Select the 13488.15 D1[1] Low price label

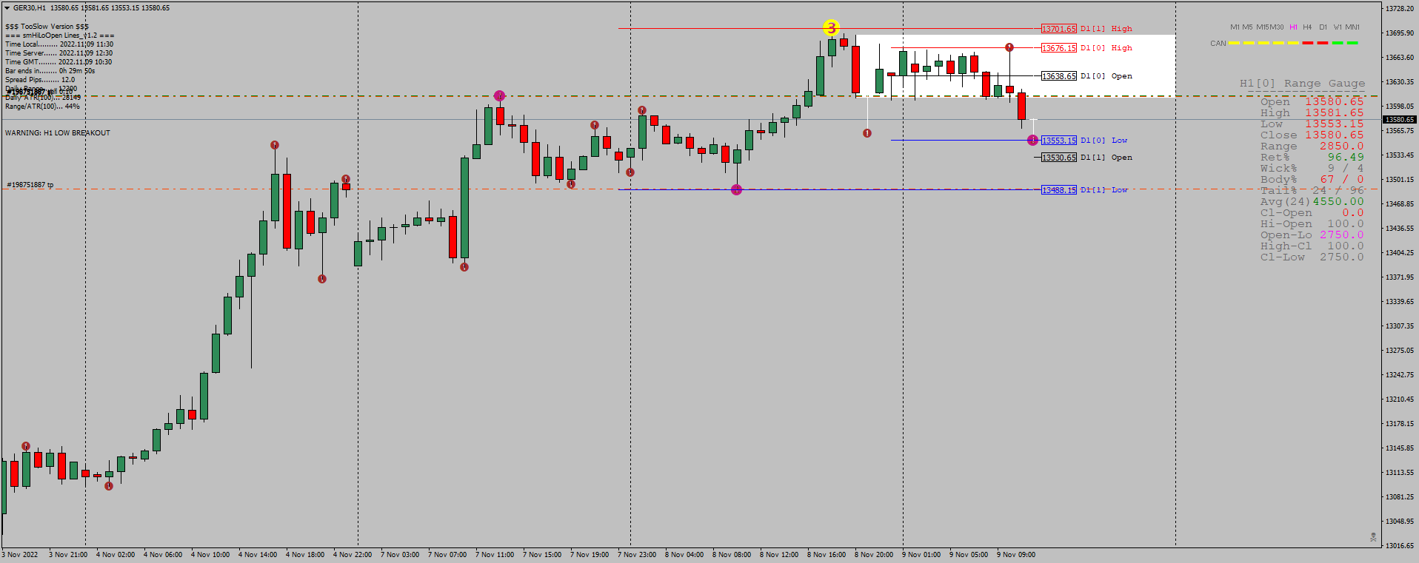(x=1059, y=190)
